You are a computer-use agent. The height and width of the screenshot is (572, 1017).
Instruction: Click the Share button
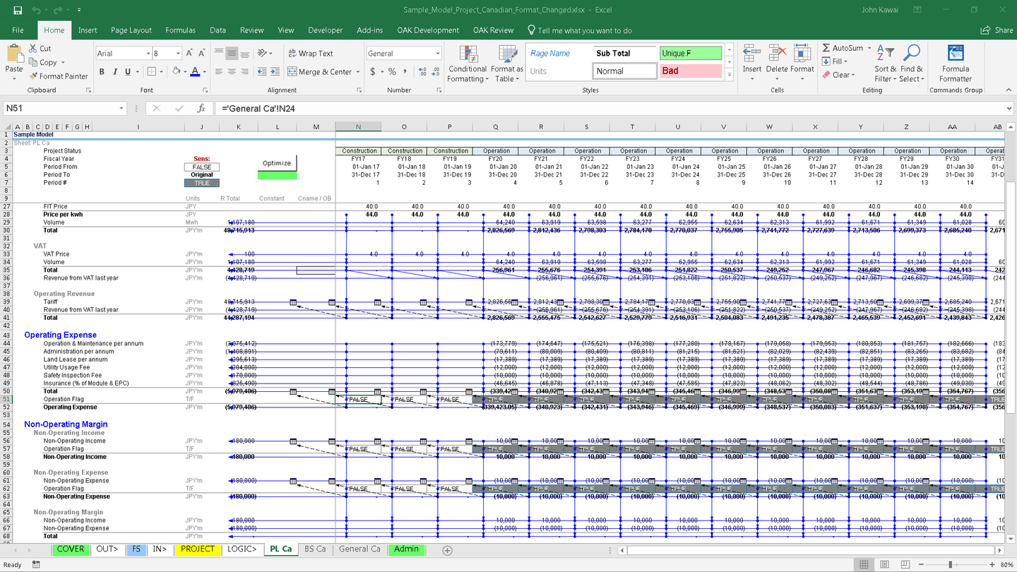tap(997, 30)
